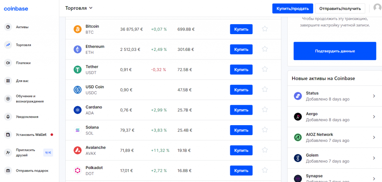Screen dimensions: 382x182
Task: Click the Ethereum logo icon
Action: tap(78, 49)
